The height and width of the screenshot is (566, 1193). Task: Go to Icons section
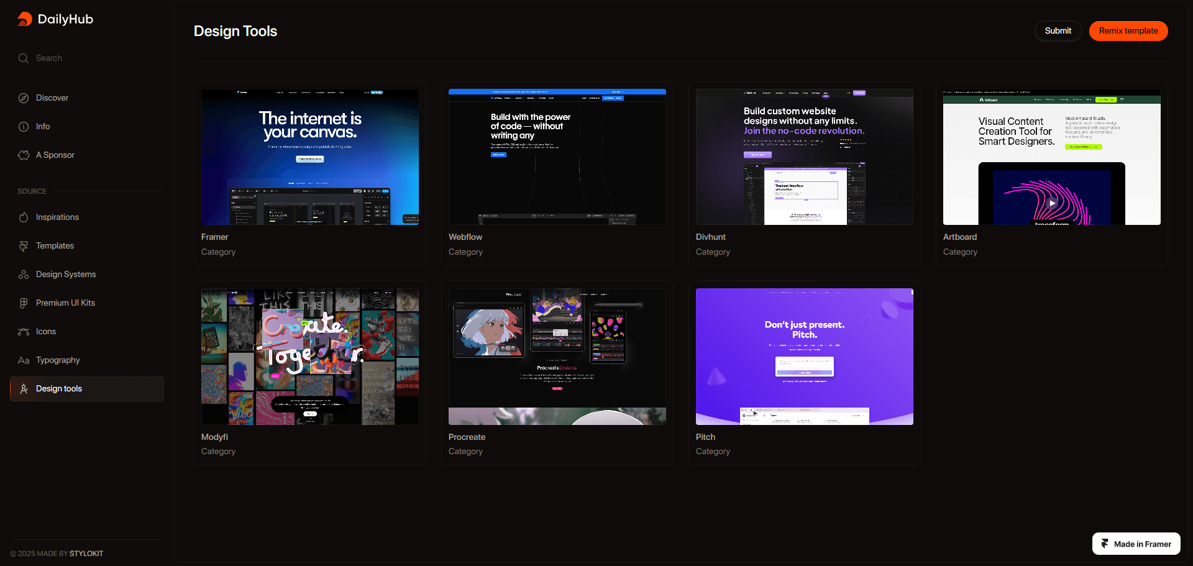click(x=87, y=332)
